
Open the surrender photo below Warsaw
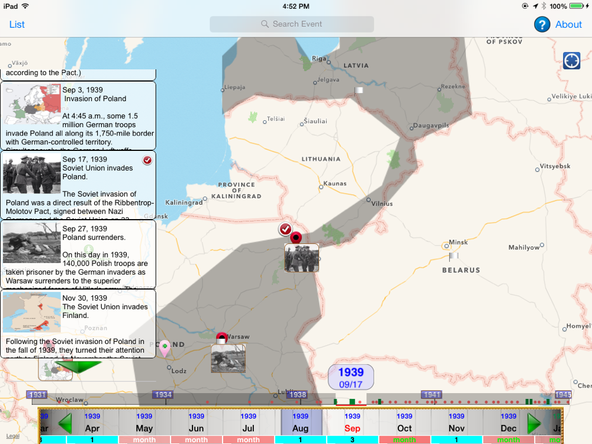[228, 358]
